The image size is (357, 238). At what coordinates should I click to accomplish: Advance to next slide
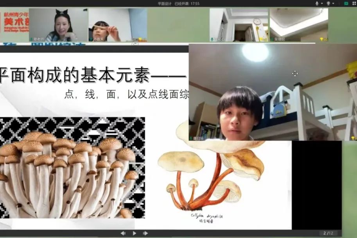pos(145,233)
